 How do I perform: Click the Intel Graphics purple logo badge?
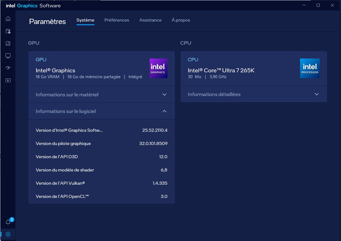[158, 68]
